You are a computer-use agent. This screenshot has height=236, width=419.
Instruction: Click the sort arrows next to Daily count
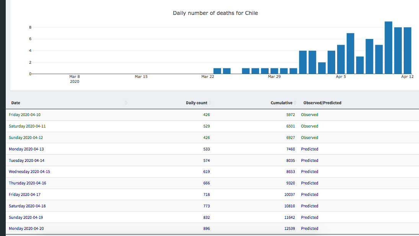pyautogui.click(x=210, y=103)
